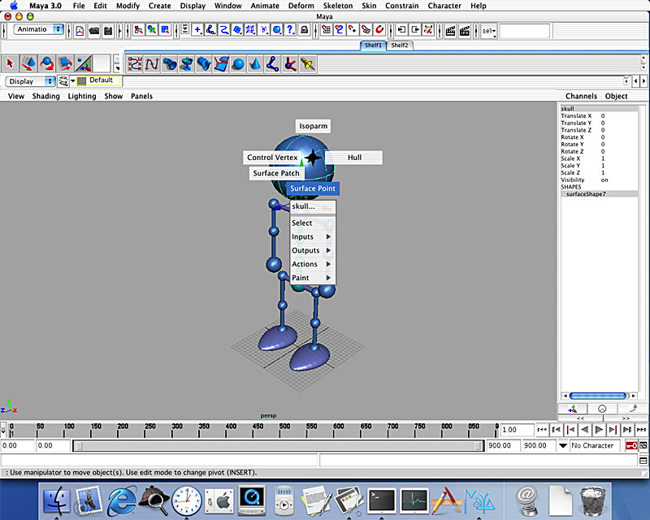Click the yellow Paint Weights shelf icon
This screenshot has width=650, height=520.
[308, 64]
